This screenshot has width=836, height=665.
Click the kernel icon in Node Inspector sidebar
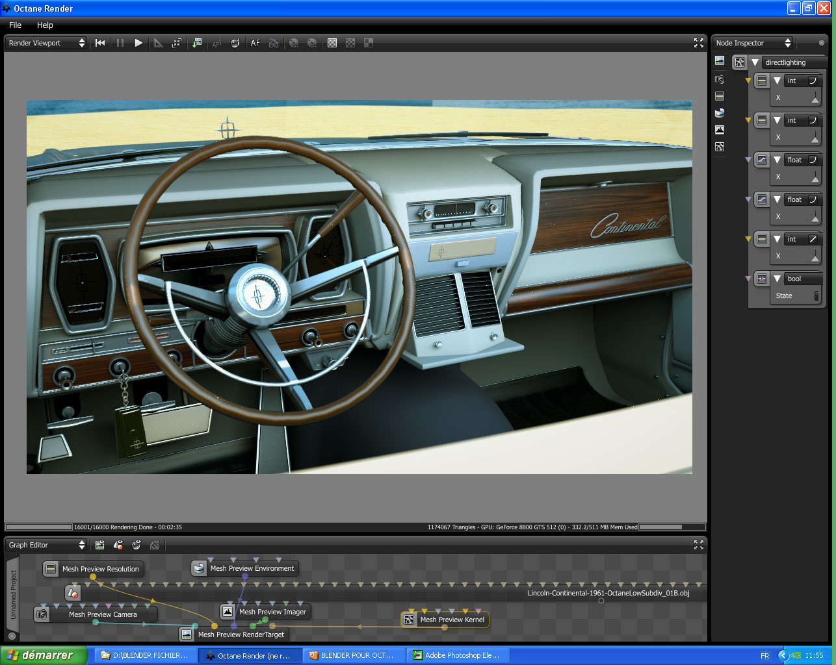[x=720, y=147]
